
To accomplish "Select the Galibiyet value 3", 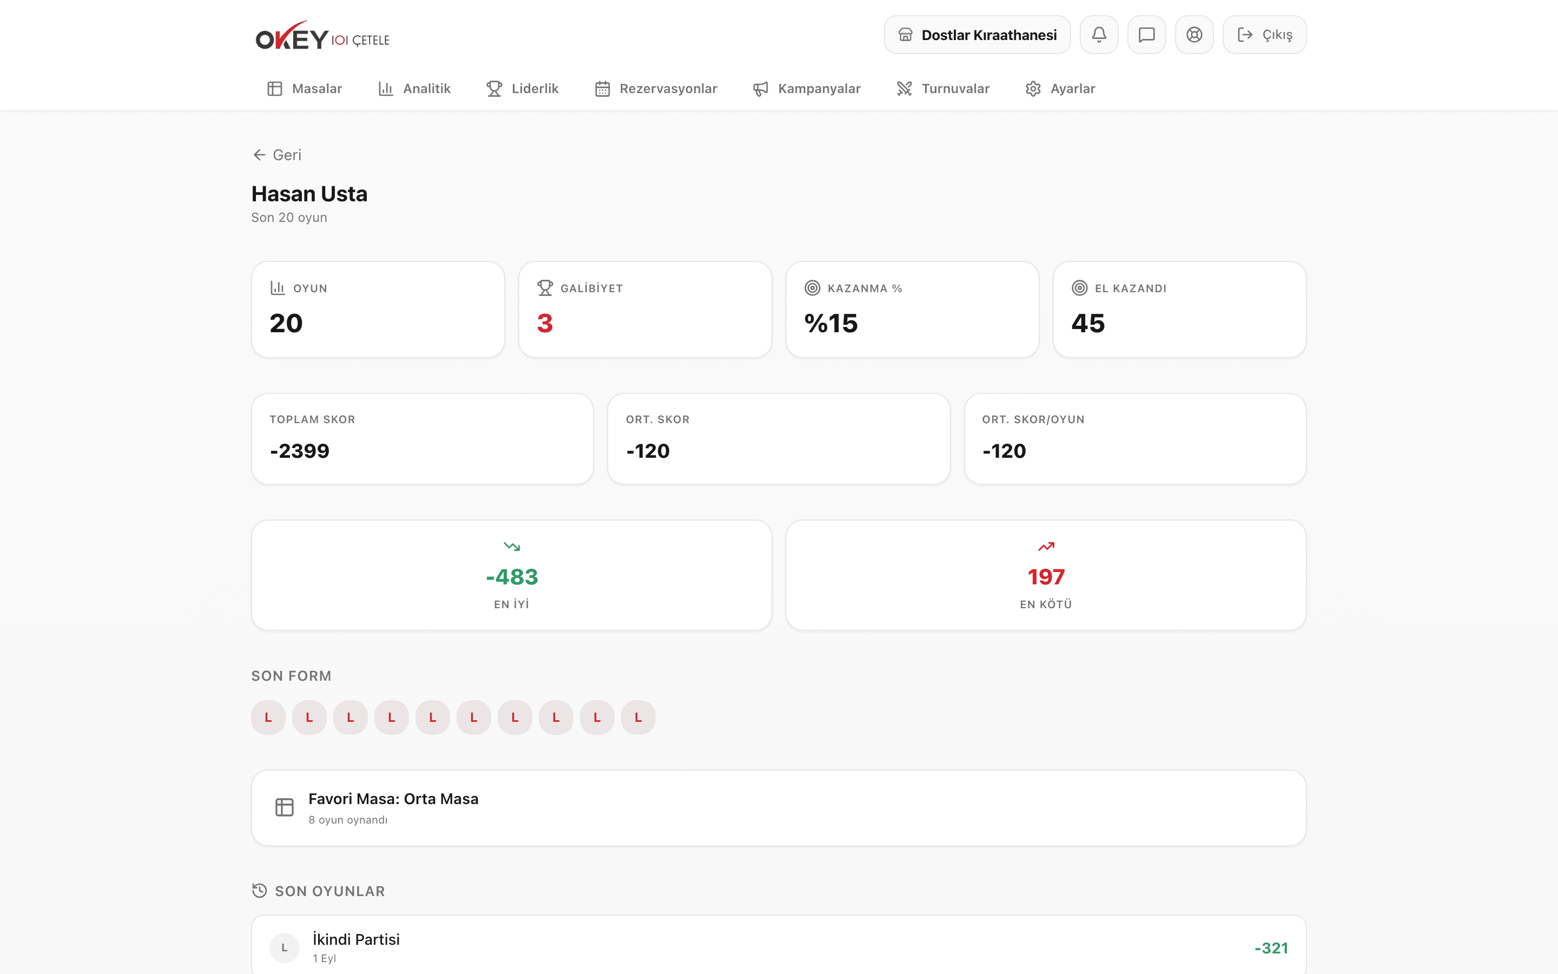I will point(545,324).
